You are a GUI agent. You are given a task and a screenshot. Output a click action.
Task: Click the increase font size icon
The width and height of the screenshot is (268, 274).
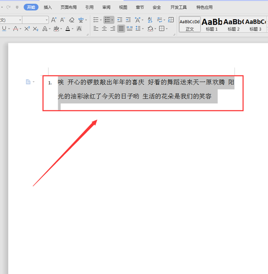click(54, 20)
